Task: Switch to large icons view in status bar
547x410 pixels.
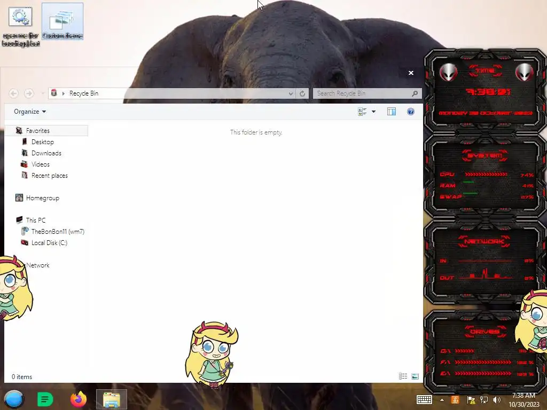Action: [x=415, y=376]
